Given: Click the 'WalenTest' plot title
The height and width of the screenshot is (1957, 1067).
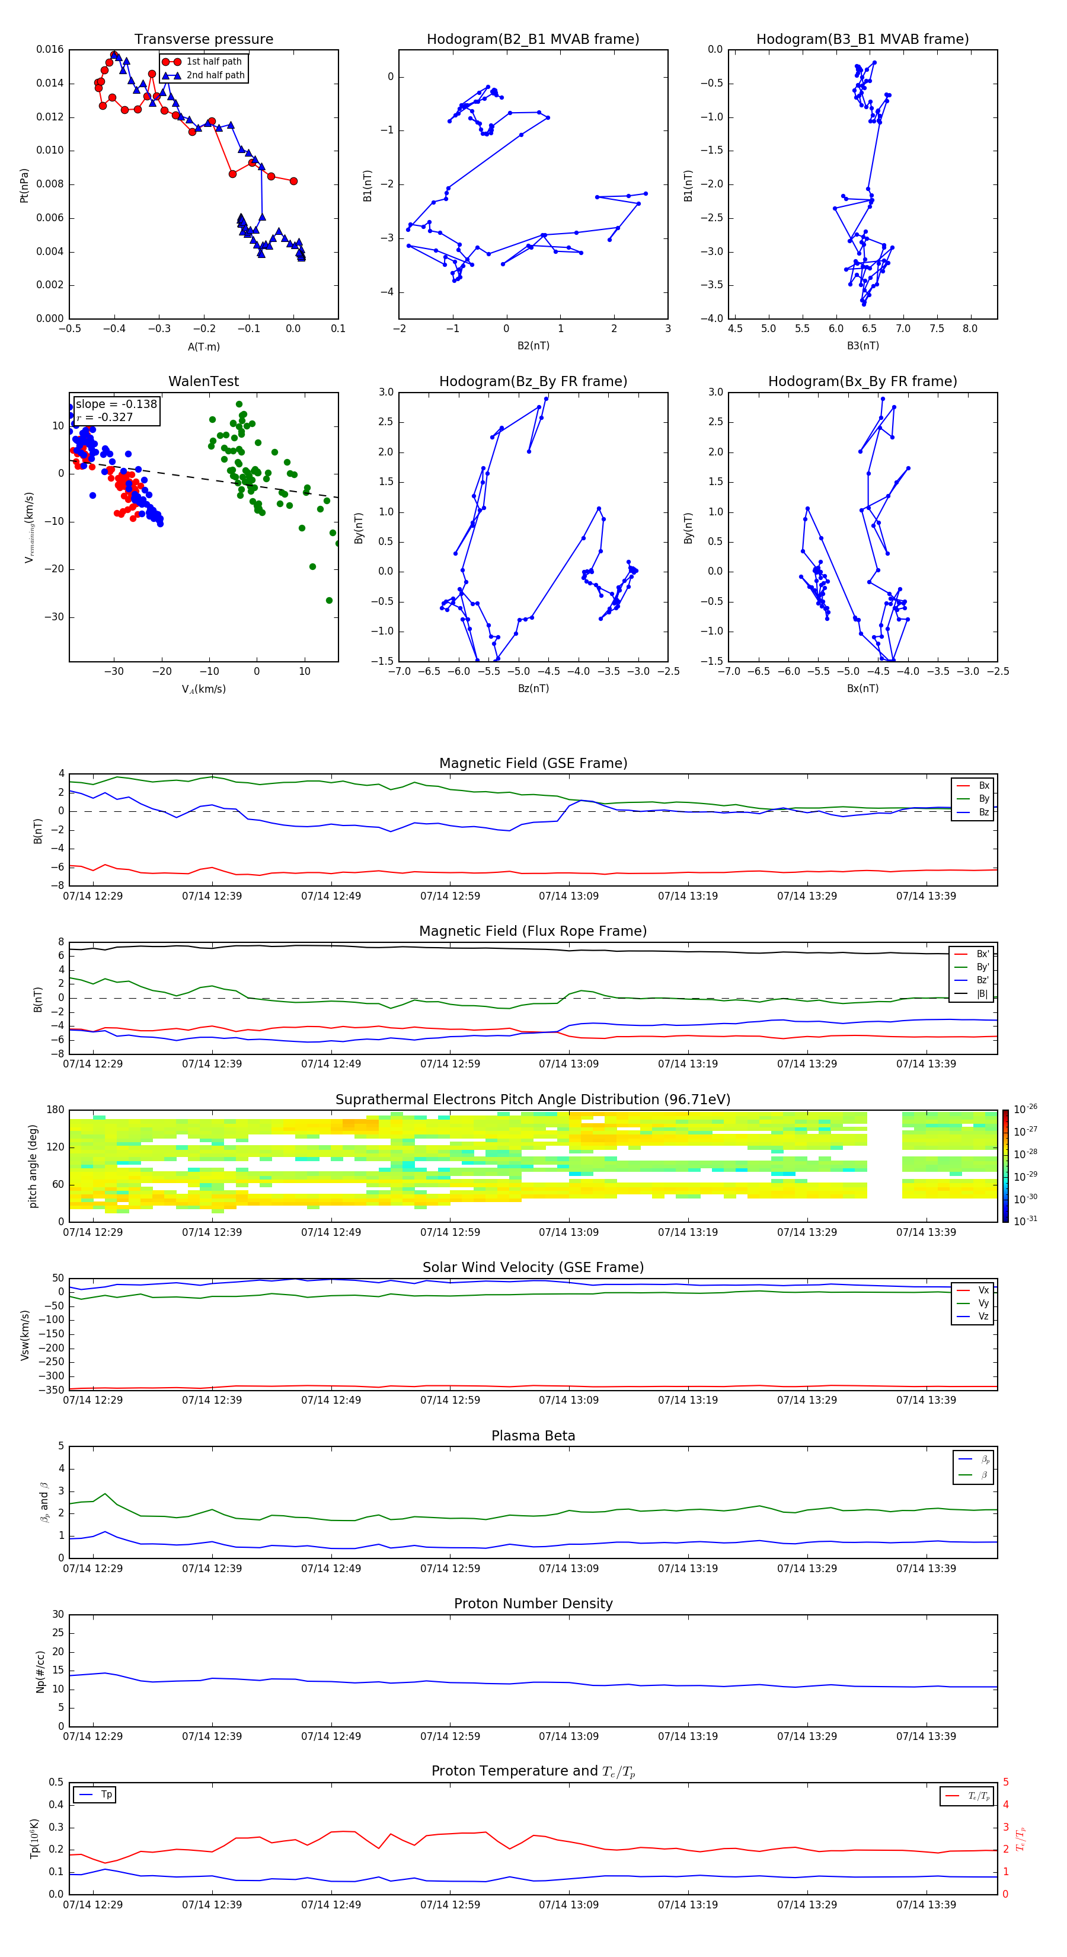Looking at the screenshot, I should (x=203, y=381).
